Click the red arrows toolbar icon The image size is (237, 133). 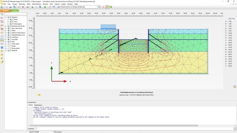pos(28,7)
